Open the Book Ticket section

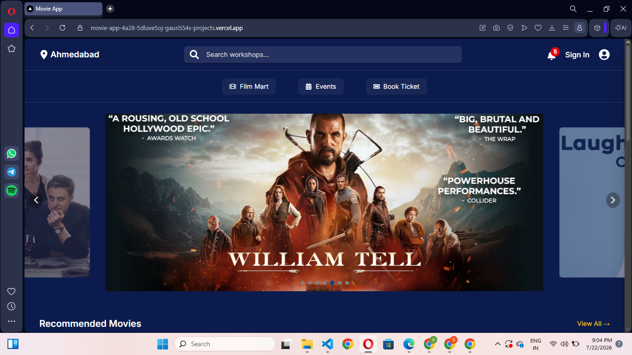397,86
